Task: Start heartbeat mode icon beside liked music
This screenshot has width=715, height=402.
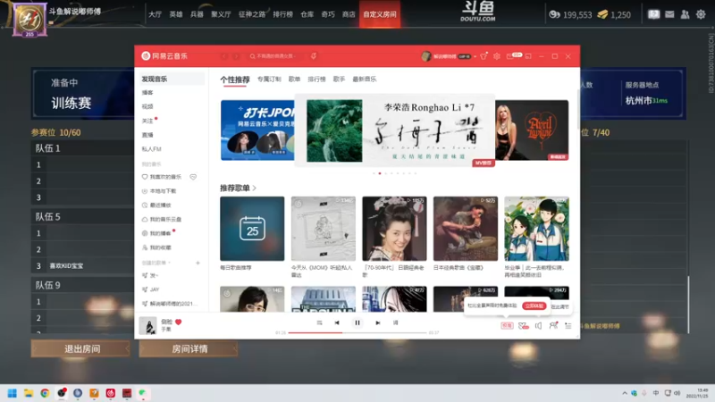Action: [193, 177]
